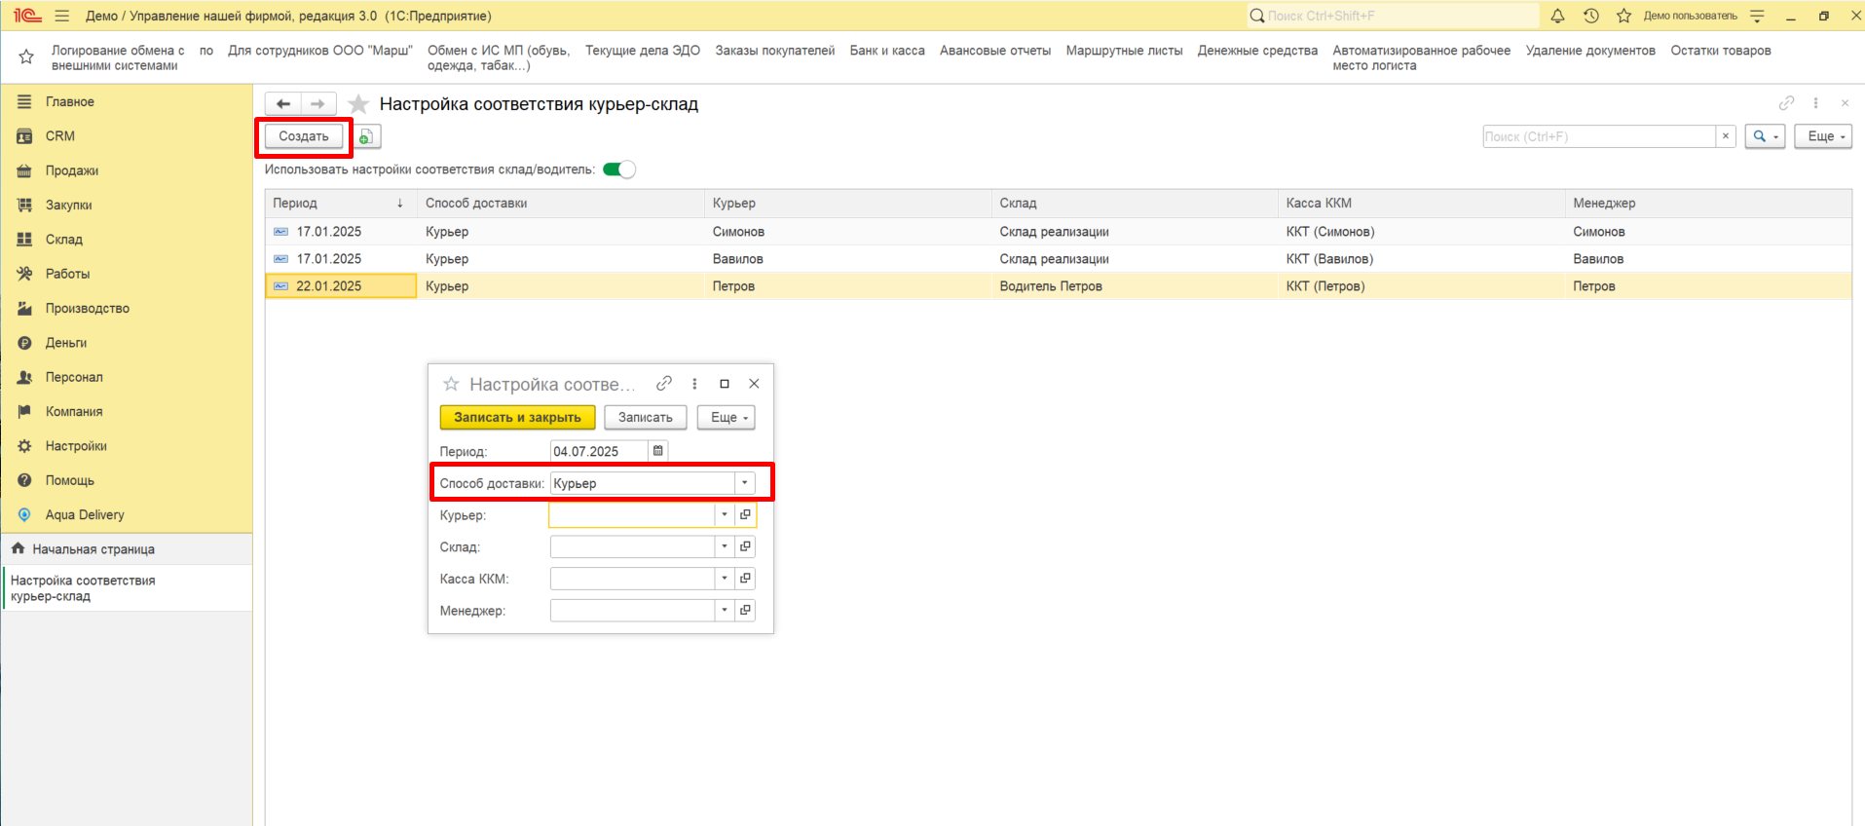Open the Закупки section

point(69,205)
